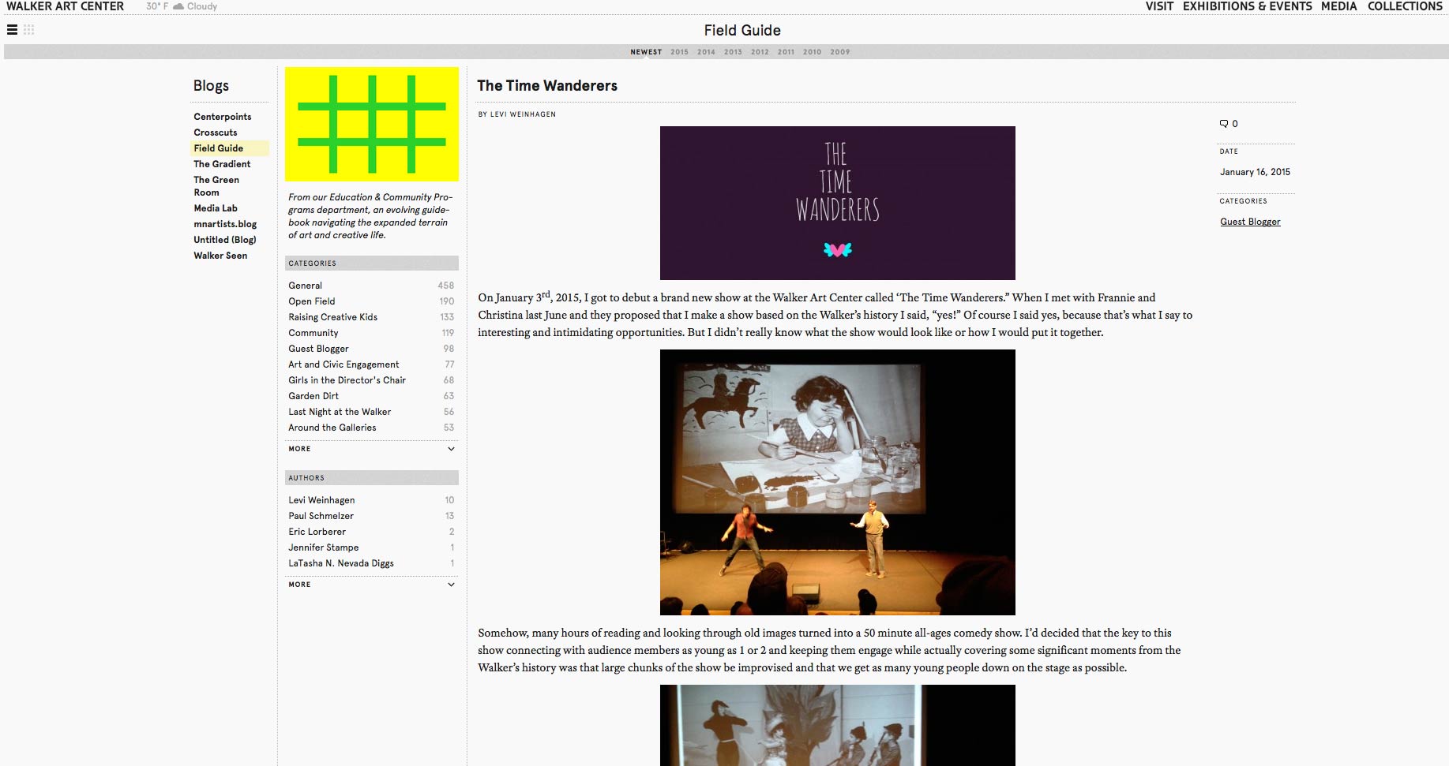Open the Media Lab blog
Screen dimensions: 1449x766
pyautogui.click(x=216, y=208)
